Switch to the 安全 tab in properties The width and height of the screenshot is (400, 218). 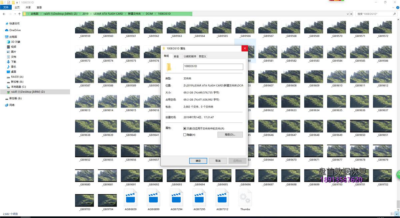[x=176, y=56]
